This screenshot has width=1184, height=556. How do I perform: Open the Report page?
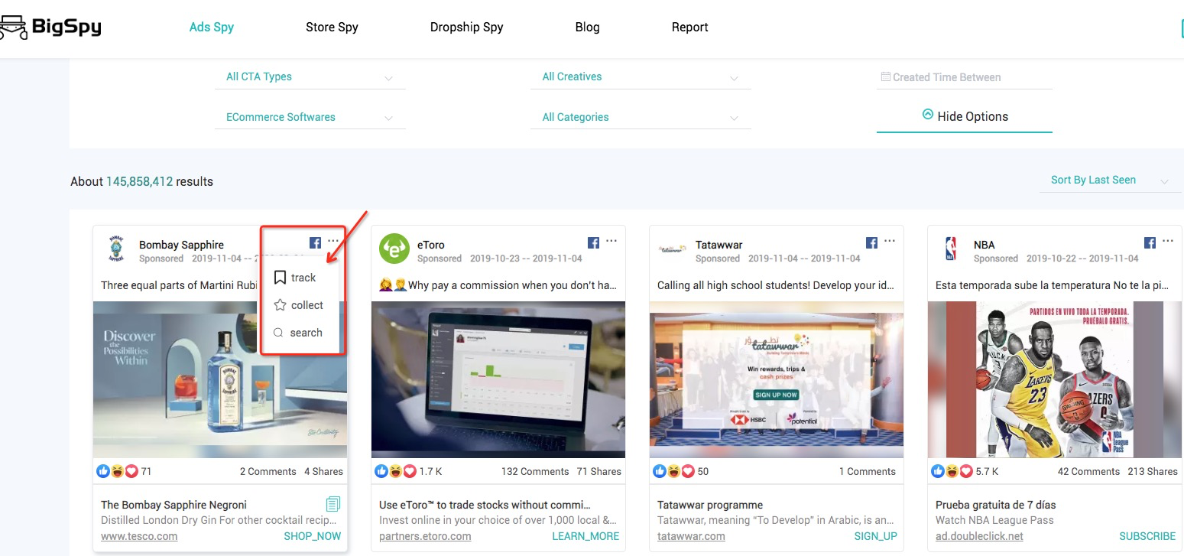(689, 27)
